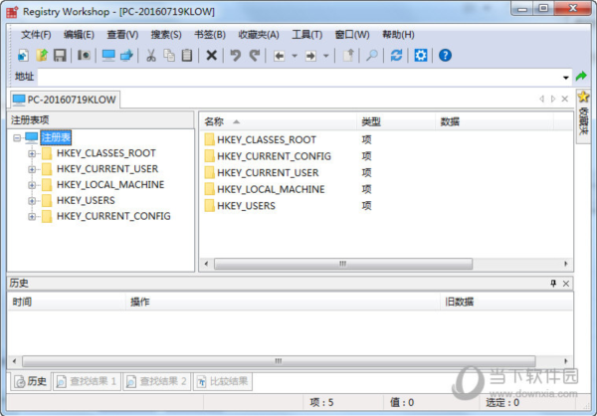
Task: Switch to the 历史 bottom tab
Action: (x=31, y=381)
